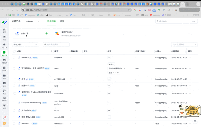Check the cs11223344 row checkbox
Screen dimensions: 201x127
coord(14,79)
